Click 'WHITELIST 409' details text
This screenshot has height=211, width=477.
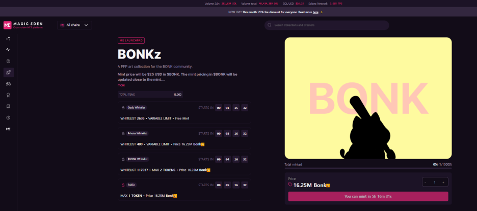tap(162, 144)
